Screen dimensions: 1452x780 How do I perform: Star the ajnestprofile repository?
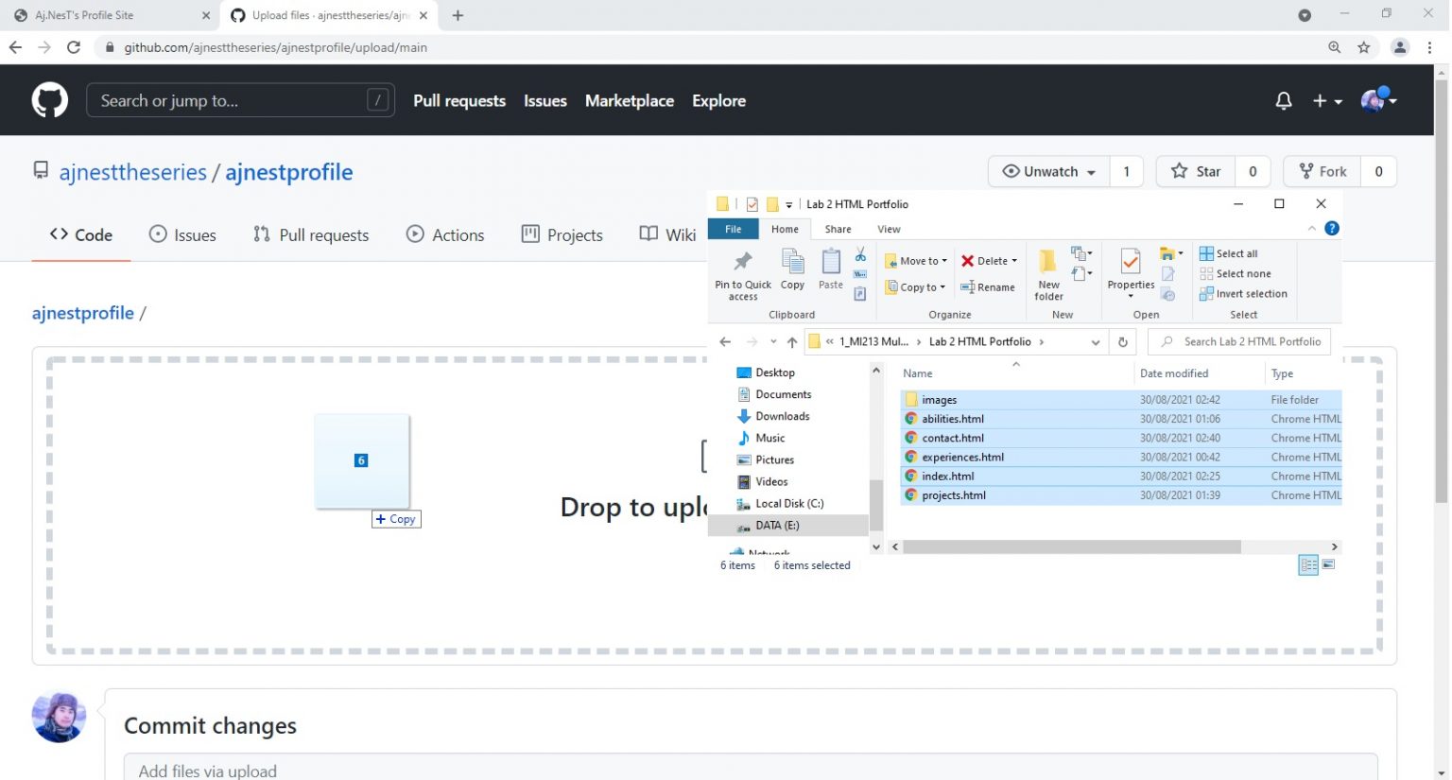(1196, 171)
